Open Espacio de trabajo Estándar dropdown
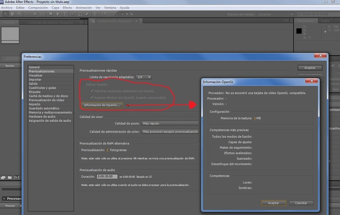 [275, 14]
